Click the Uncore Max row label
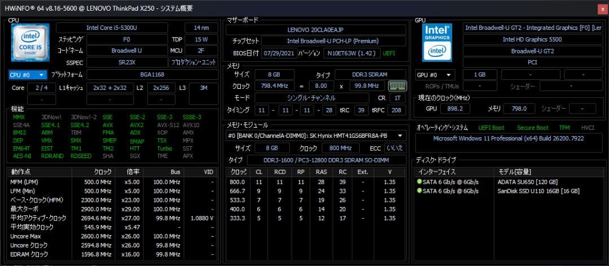Viewport: 609px width, 266px height. pos(25,236)
